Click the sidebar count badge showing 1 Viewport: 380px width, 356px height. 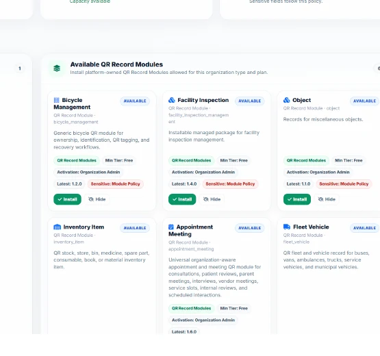(20, 68)
